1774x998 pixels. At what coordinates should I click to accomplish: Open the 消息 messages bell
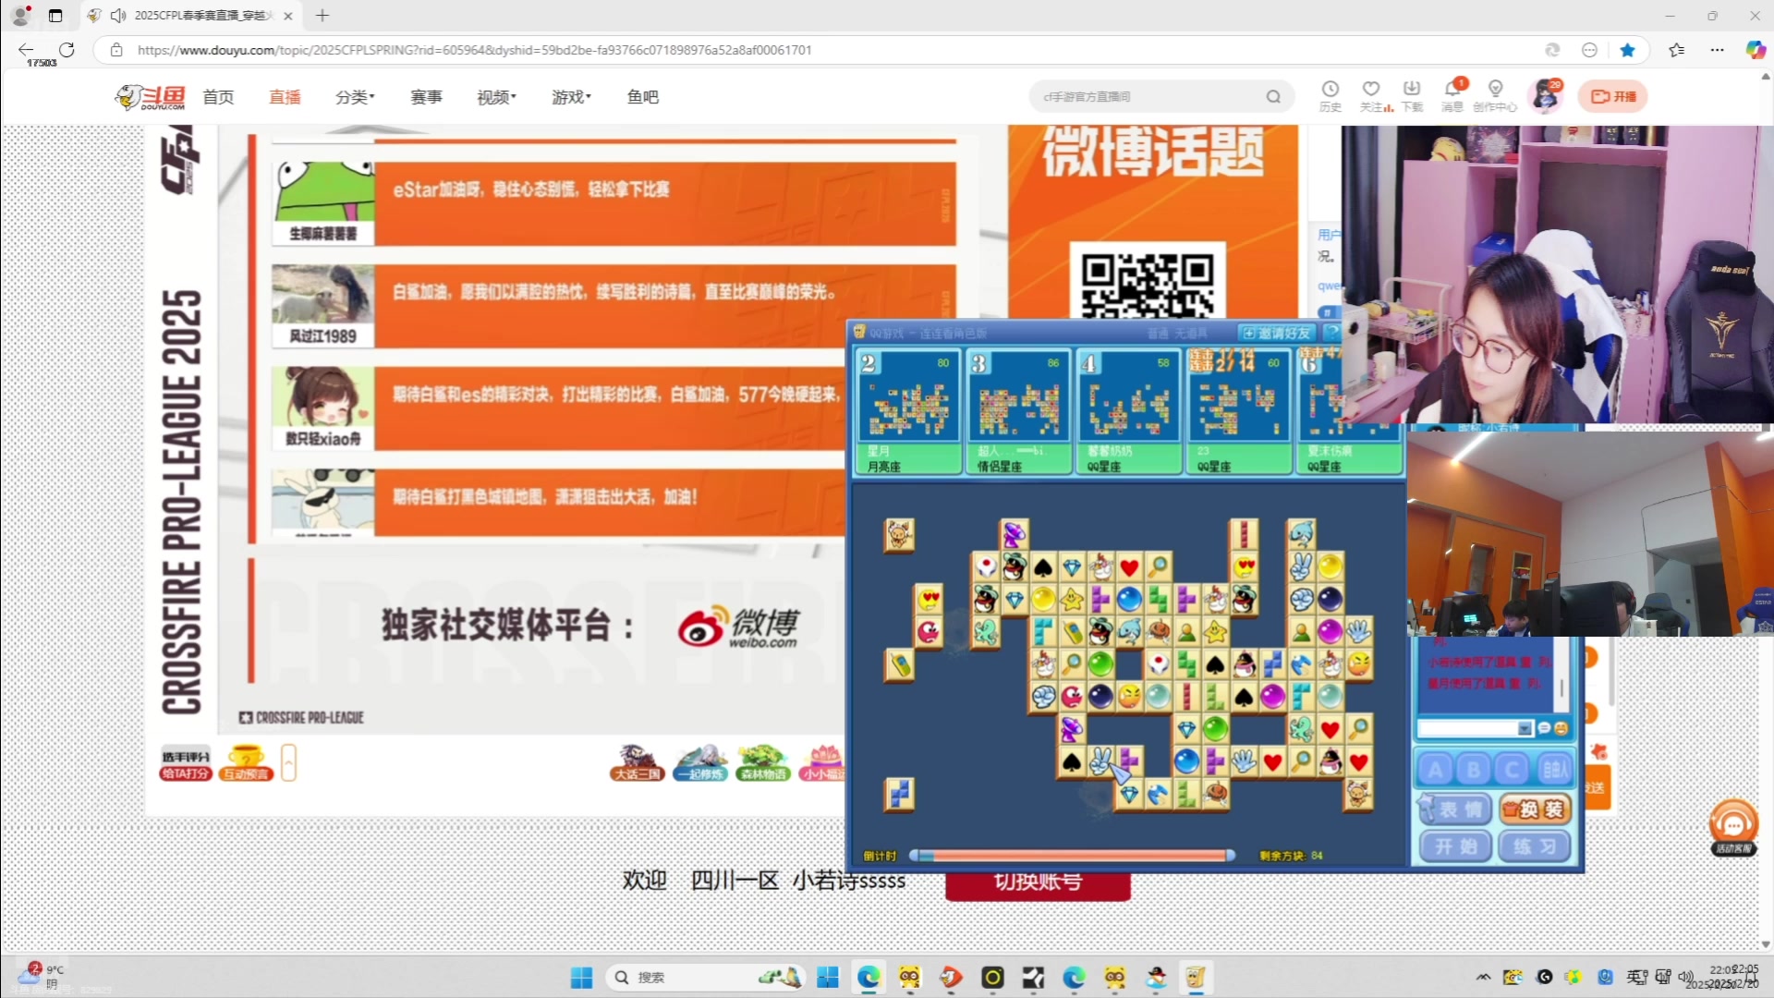click(1452, 95)
